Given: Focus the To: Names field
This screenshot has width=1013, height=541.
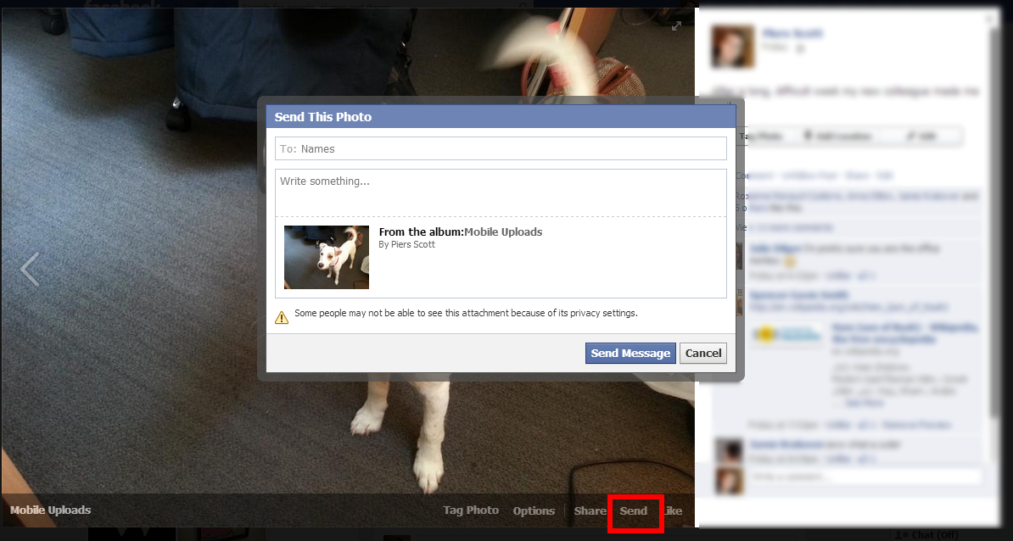Looking at the screenshot, I should (501, 148).
